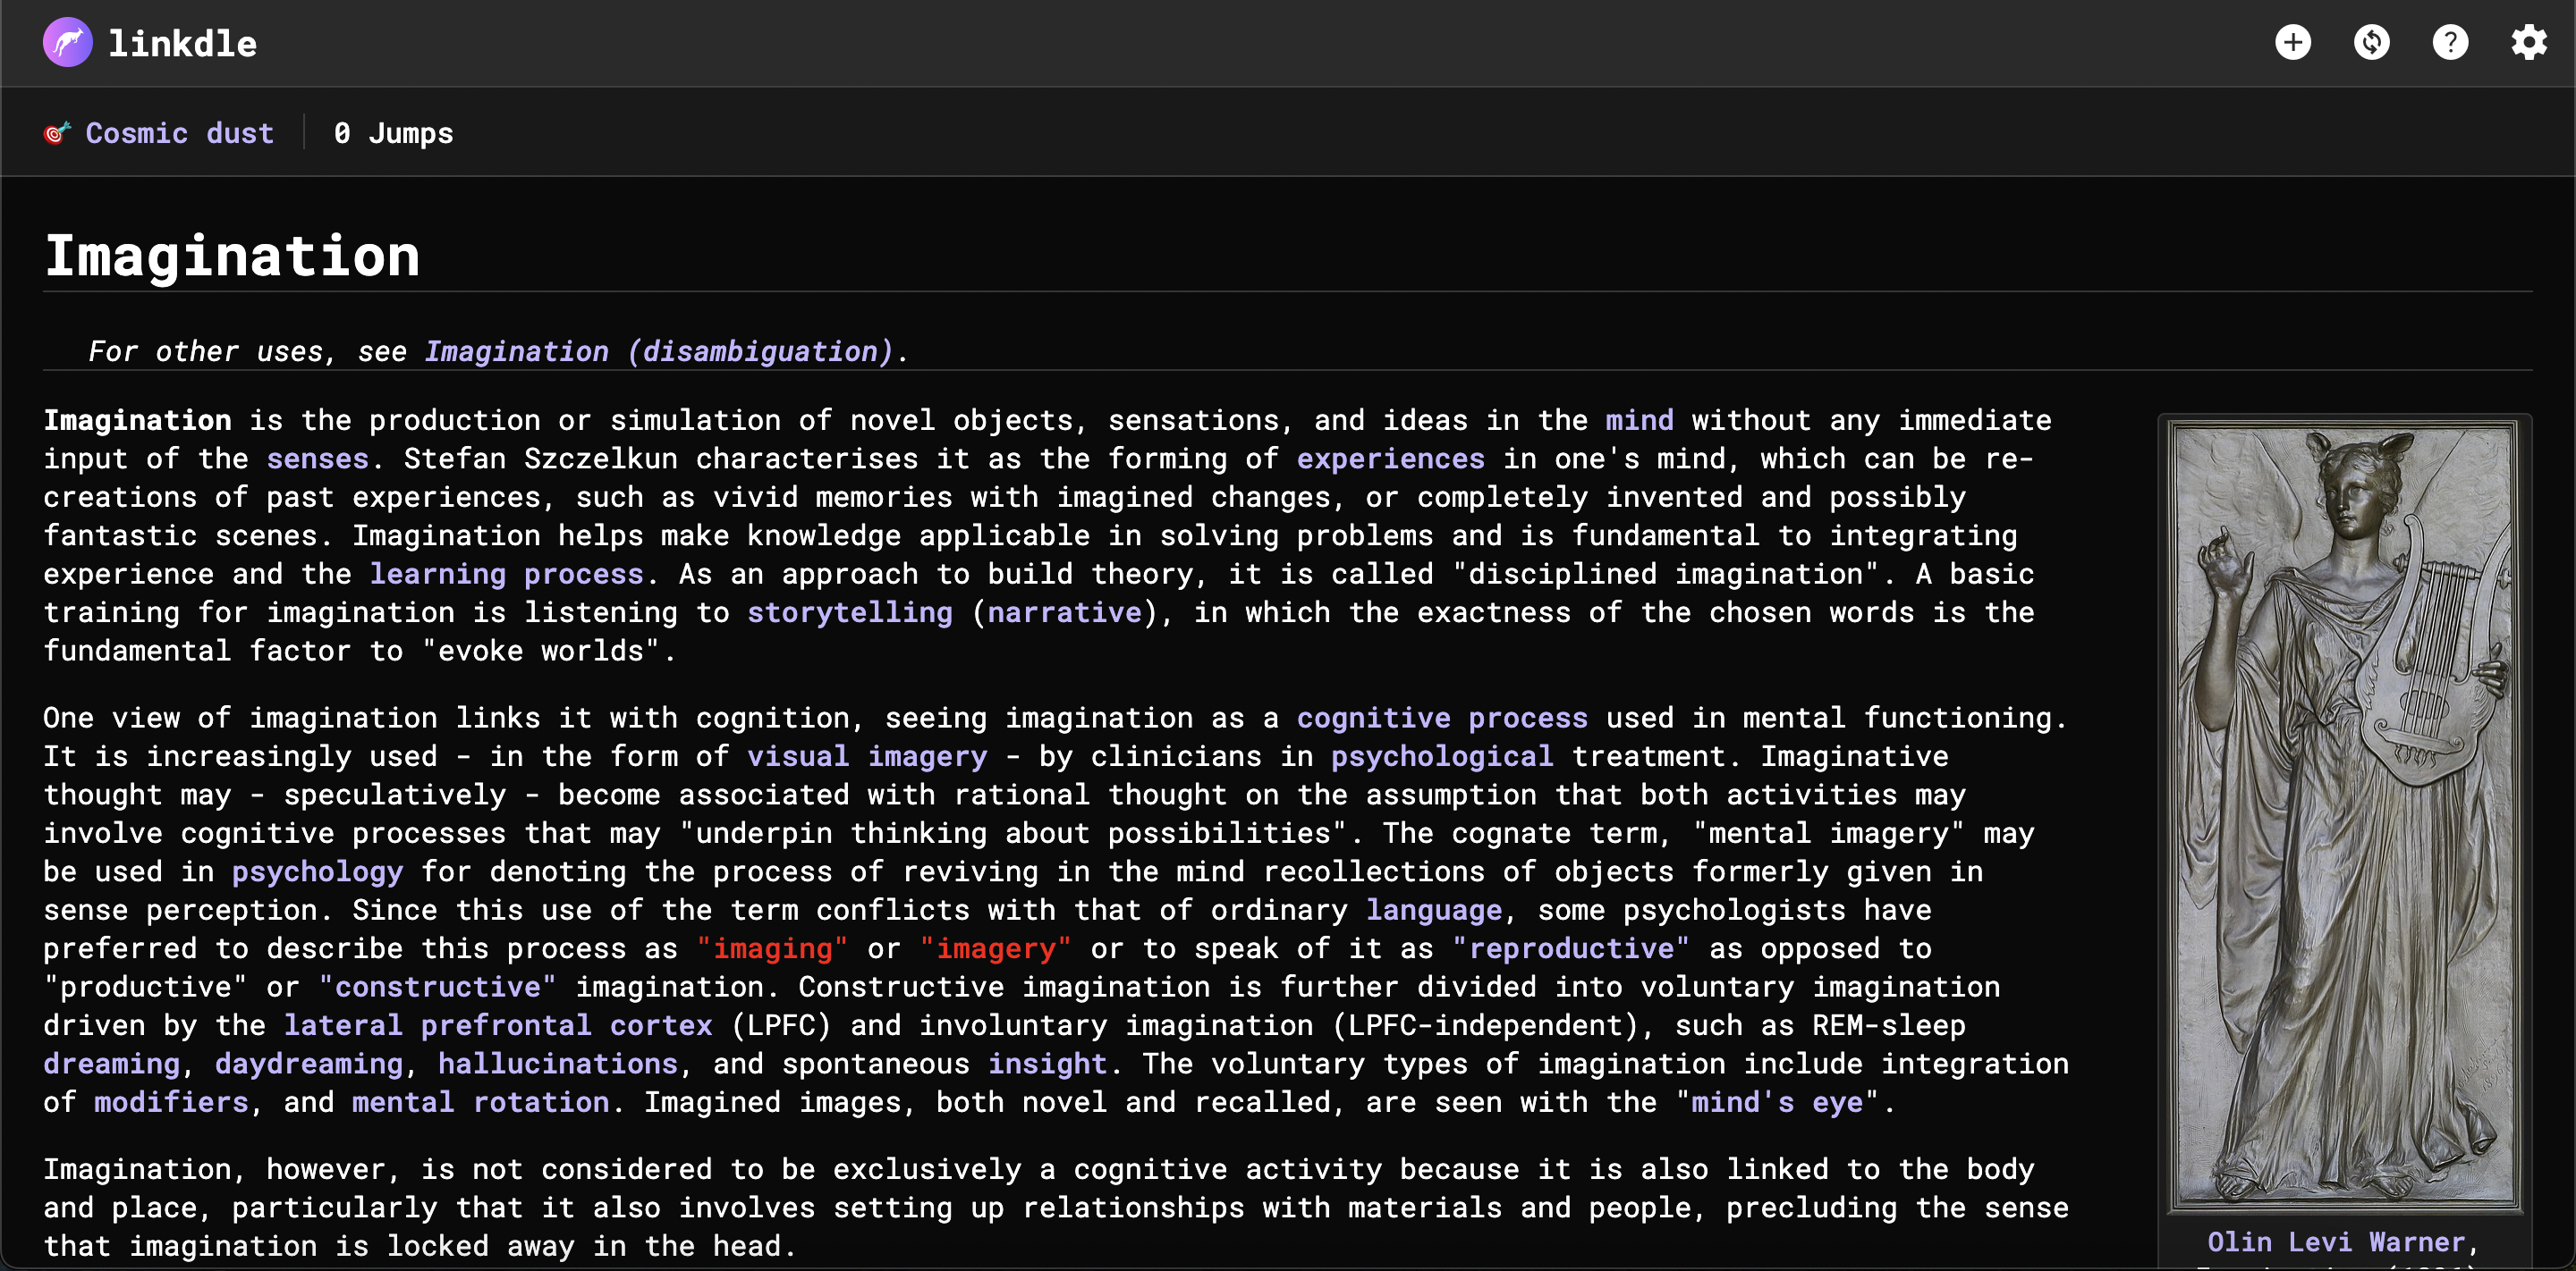Click the linkdle kangaroo logo icon
This screenshot has width=2576, height=1271.
point(67,43)
